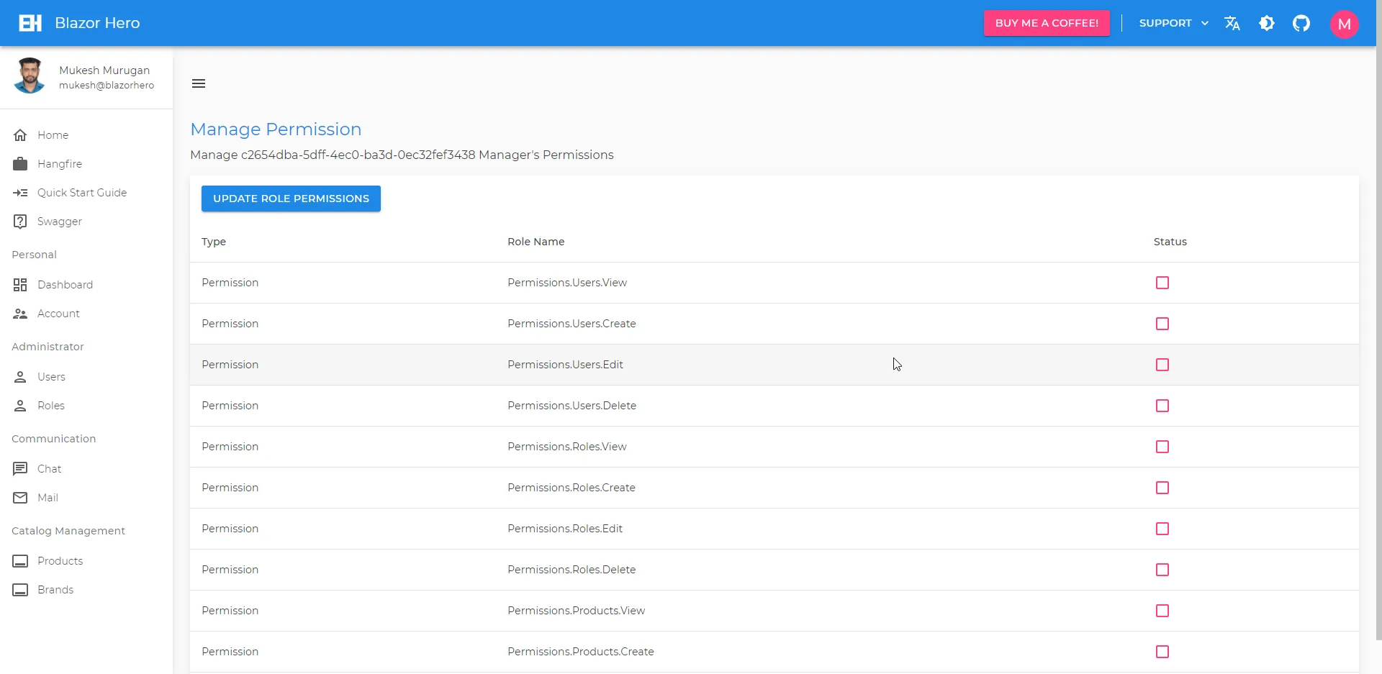Screen dimensions: 1382x674
Task: Open the Chat icon under Communication
Action: 20,468
